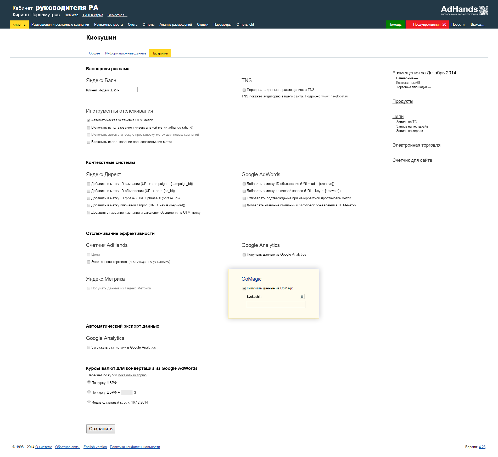This screenshot has width=498, height=457.
Task: Open Электронная торговля in the right sidebar
Action: (416, 145)
